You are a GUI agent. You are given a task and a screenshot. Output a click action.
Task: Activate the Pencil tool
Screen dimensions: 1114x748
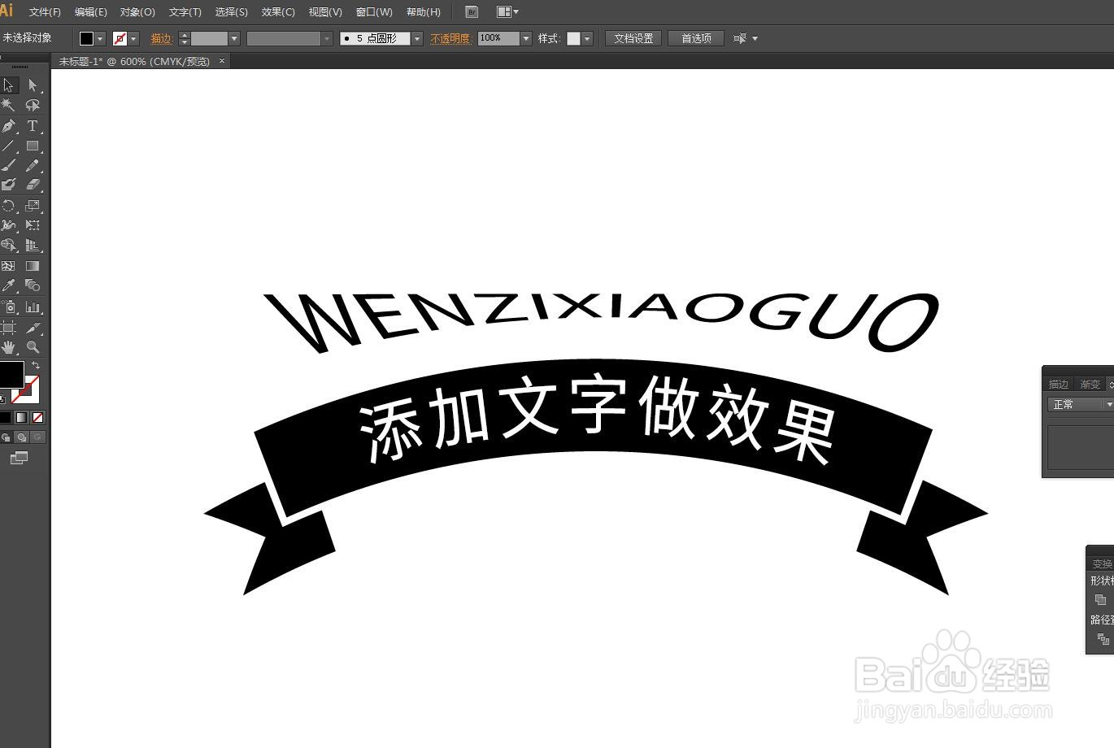(x=33, y=165)
